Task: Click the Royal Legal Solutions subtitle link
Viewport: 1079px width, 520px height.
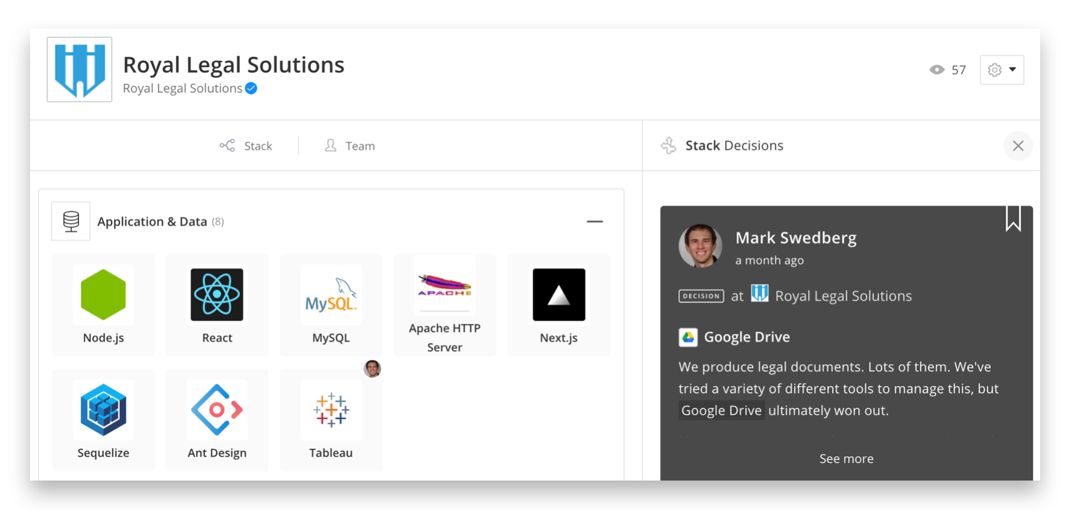Action: (182, 88)
